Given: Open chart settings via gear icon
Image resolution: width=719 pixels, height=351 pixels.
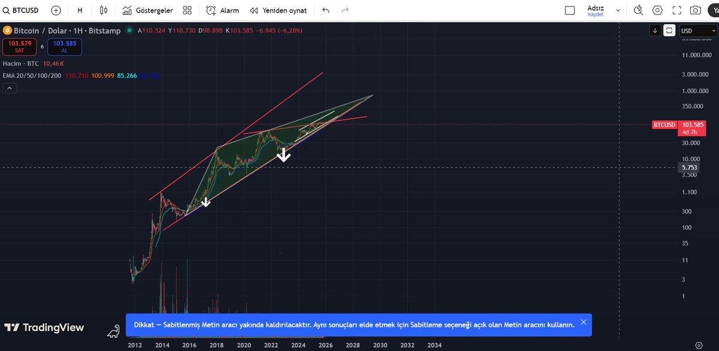Looking at the screenshot, I should (657, 10).
